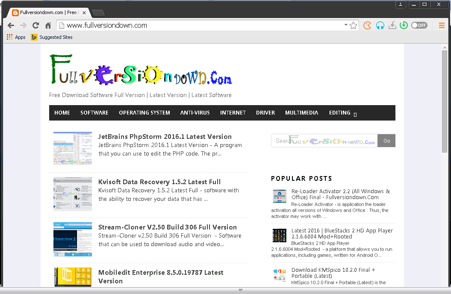This screenshot has height=294, width=451.
Task: Open Stream-Cloner V2.50 post title
Action: pyautogui.click(x=168, y=227)
